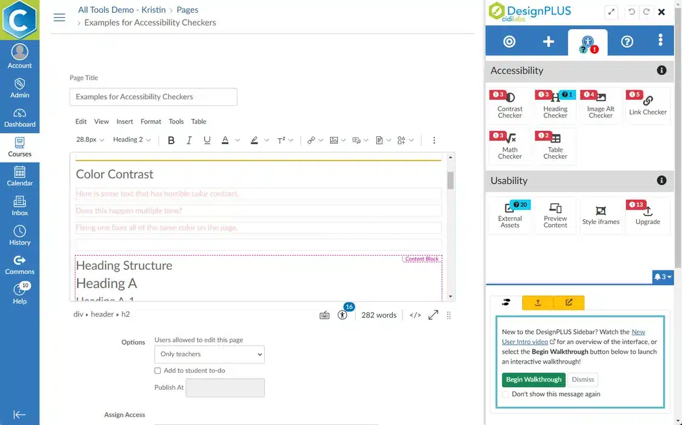Open Only teachers edit permission dropdown
The height and width of the screenshot is (425, 682).
click(209, 354)
